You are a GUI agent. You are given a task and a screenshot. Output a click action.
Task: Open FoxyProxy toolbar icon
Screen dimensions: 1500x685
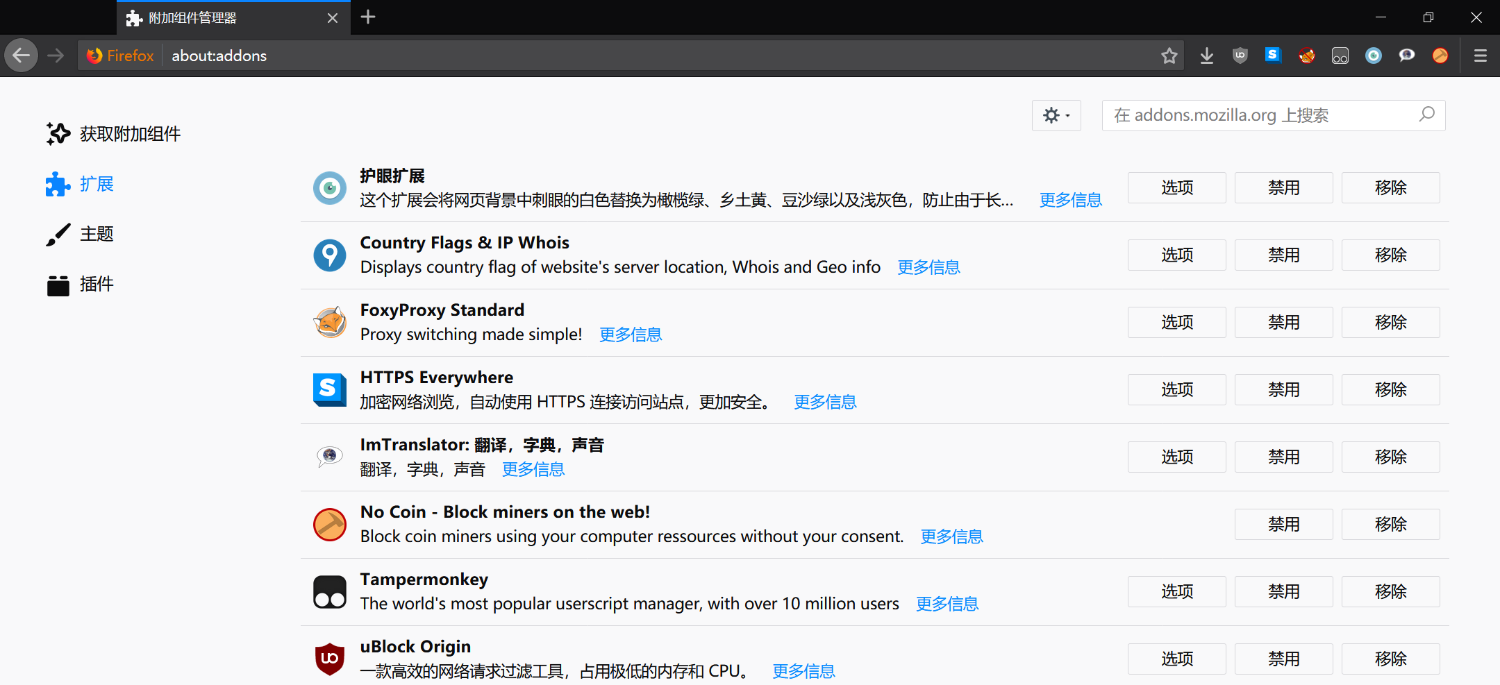point(1306,56)
